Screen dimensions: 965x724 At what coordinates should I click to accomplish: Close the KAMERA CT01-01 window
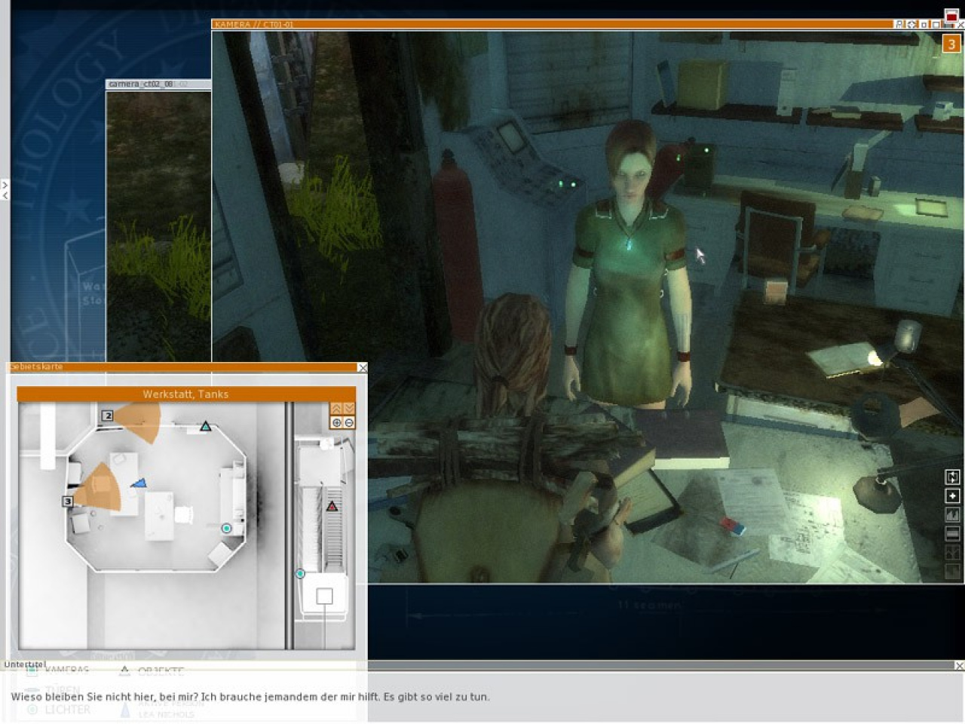pyautogui.click(x=960, y=24)
